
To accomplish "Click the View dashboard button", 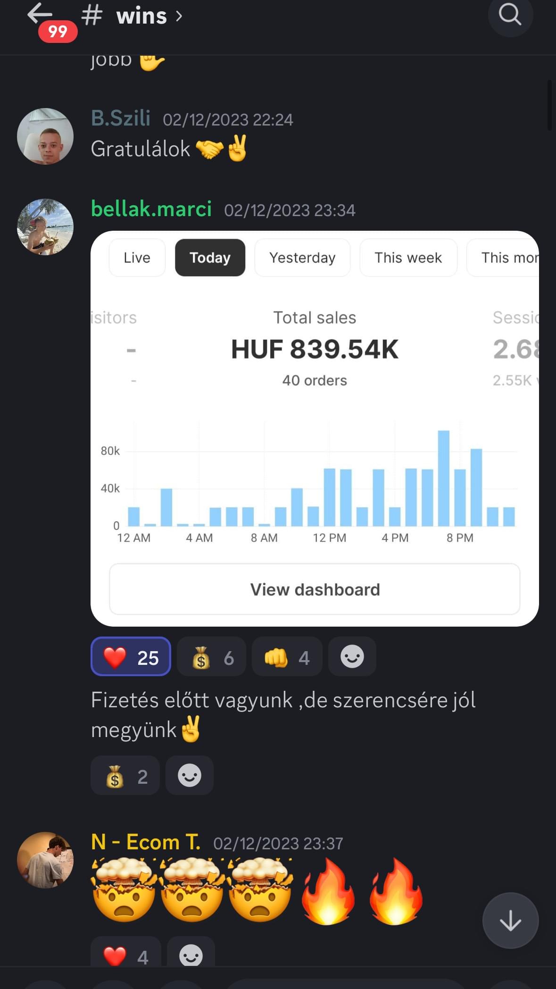I will (x=315, y=589).
